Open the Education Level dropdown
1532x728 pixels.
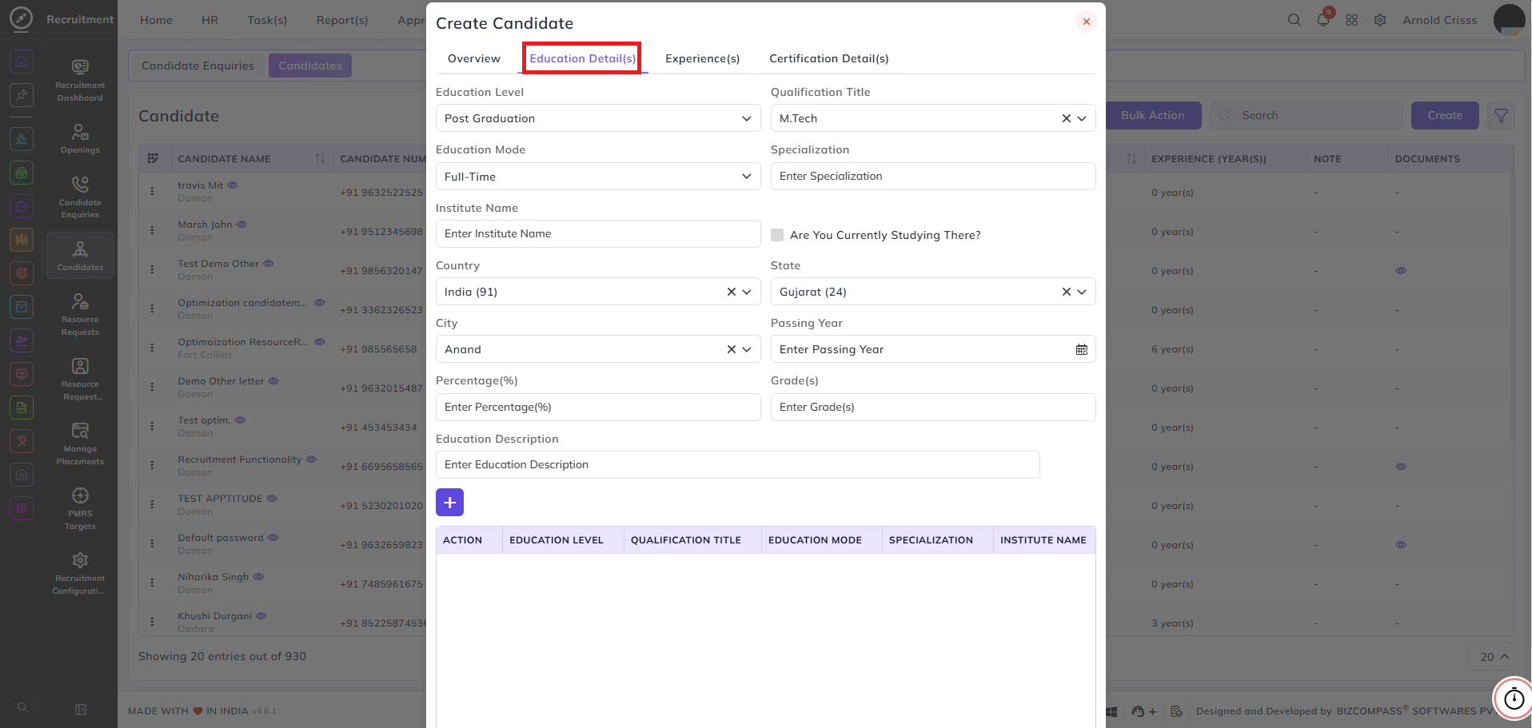point(598,118)
